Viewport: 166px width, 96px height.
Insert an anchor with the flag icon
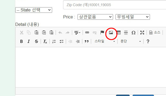coord(102,33)
